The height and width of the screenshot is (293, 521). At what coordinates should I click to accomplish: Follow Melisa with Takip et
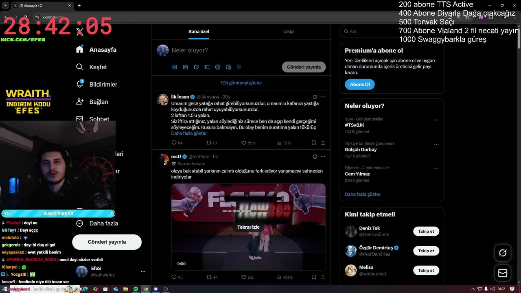[426, 270]
